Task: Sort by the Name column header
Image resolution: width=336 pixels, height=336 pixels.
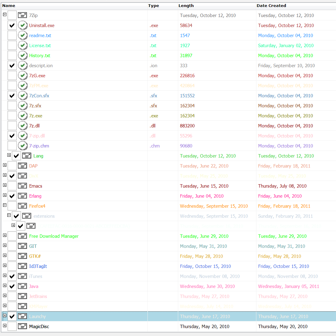Action: (9, 5)
